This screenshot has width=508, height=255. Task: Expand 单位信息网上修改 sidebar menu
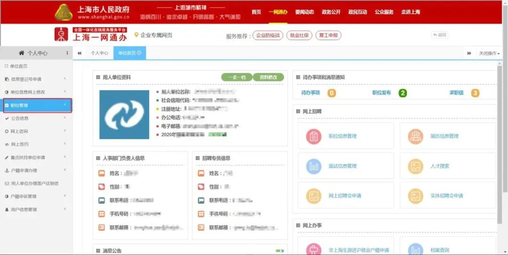tap(36, 92)
